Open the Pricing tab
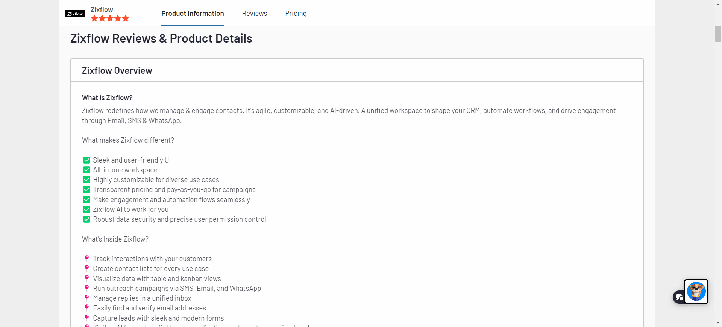The image size is (722, 327). coord(296,13)
